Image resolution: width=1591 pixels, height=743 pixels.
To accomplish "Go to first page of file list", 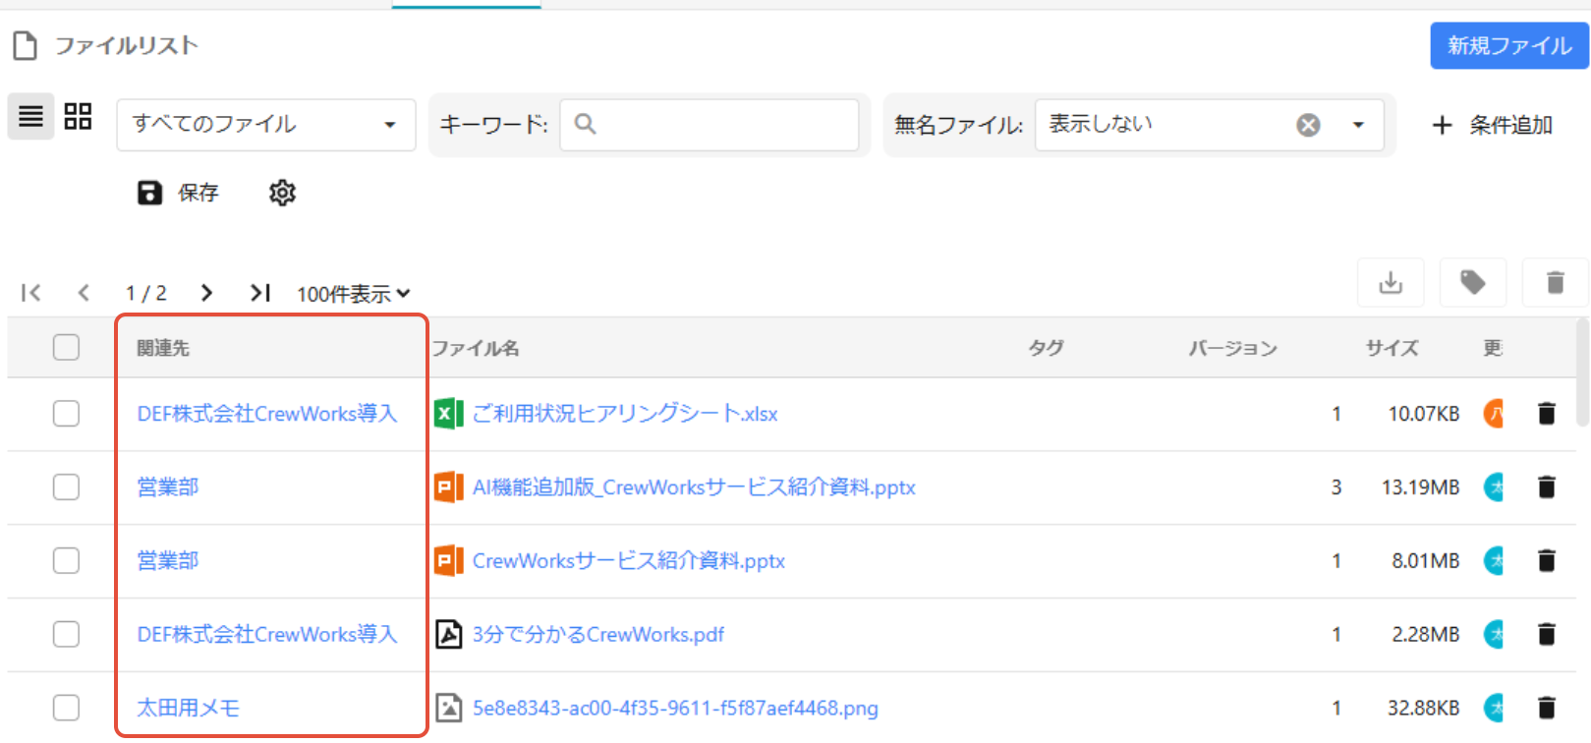I will [x=31, y=293].
